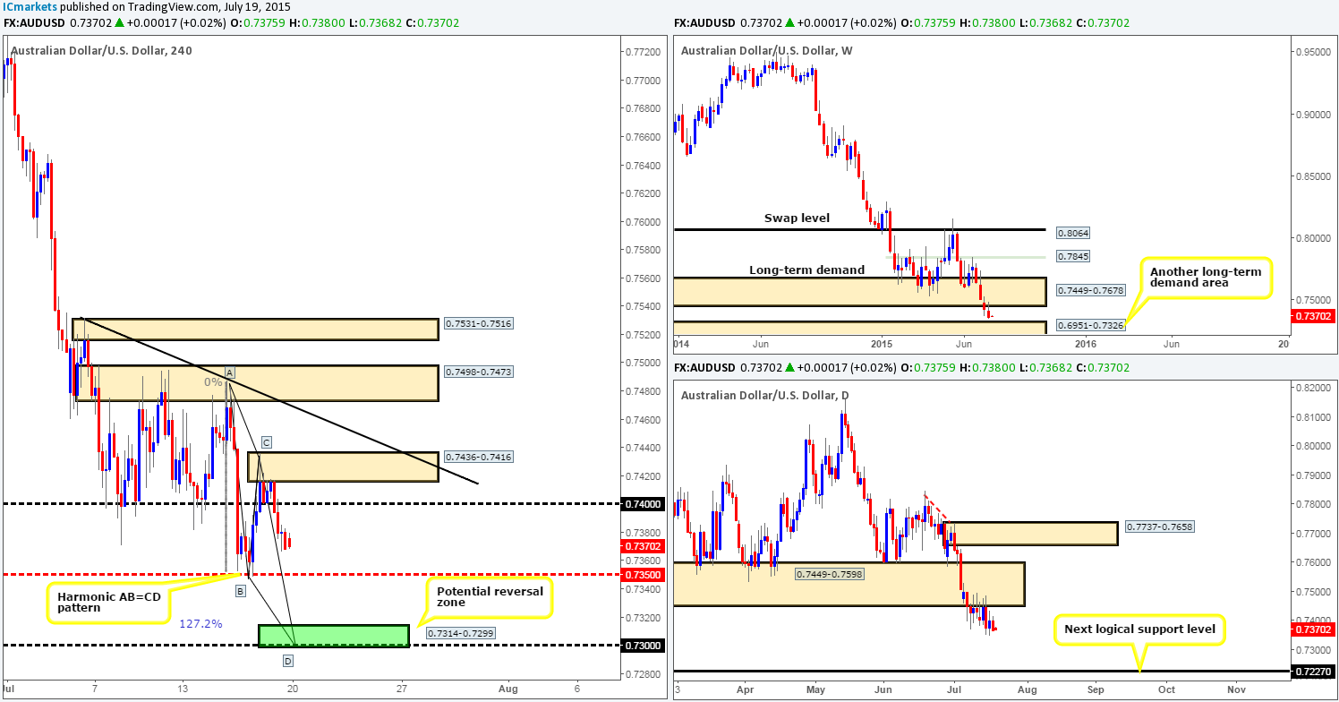Click the 'Swap level' annotation on weekly chart
1339x702 pixels.
coord(797,218)
